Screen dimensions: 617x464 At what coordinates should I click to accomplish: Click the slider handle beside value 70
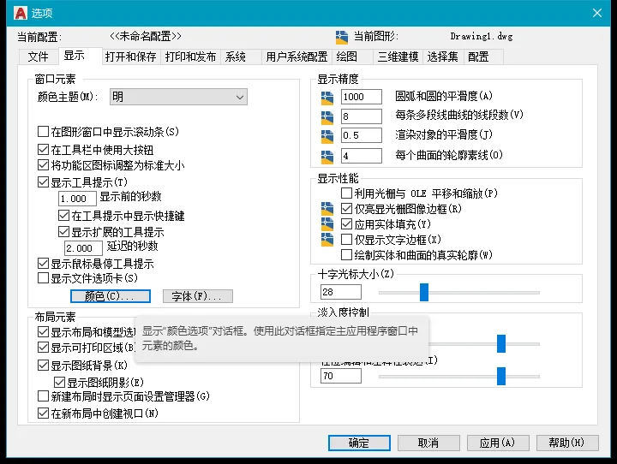[x=501, y=377]
